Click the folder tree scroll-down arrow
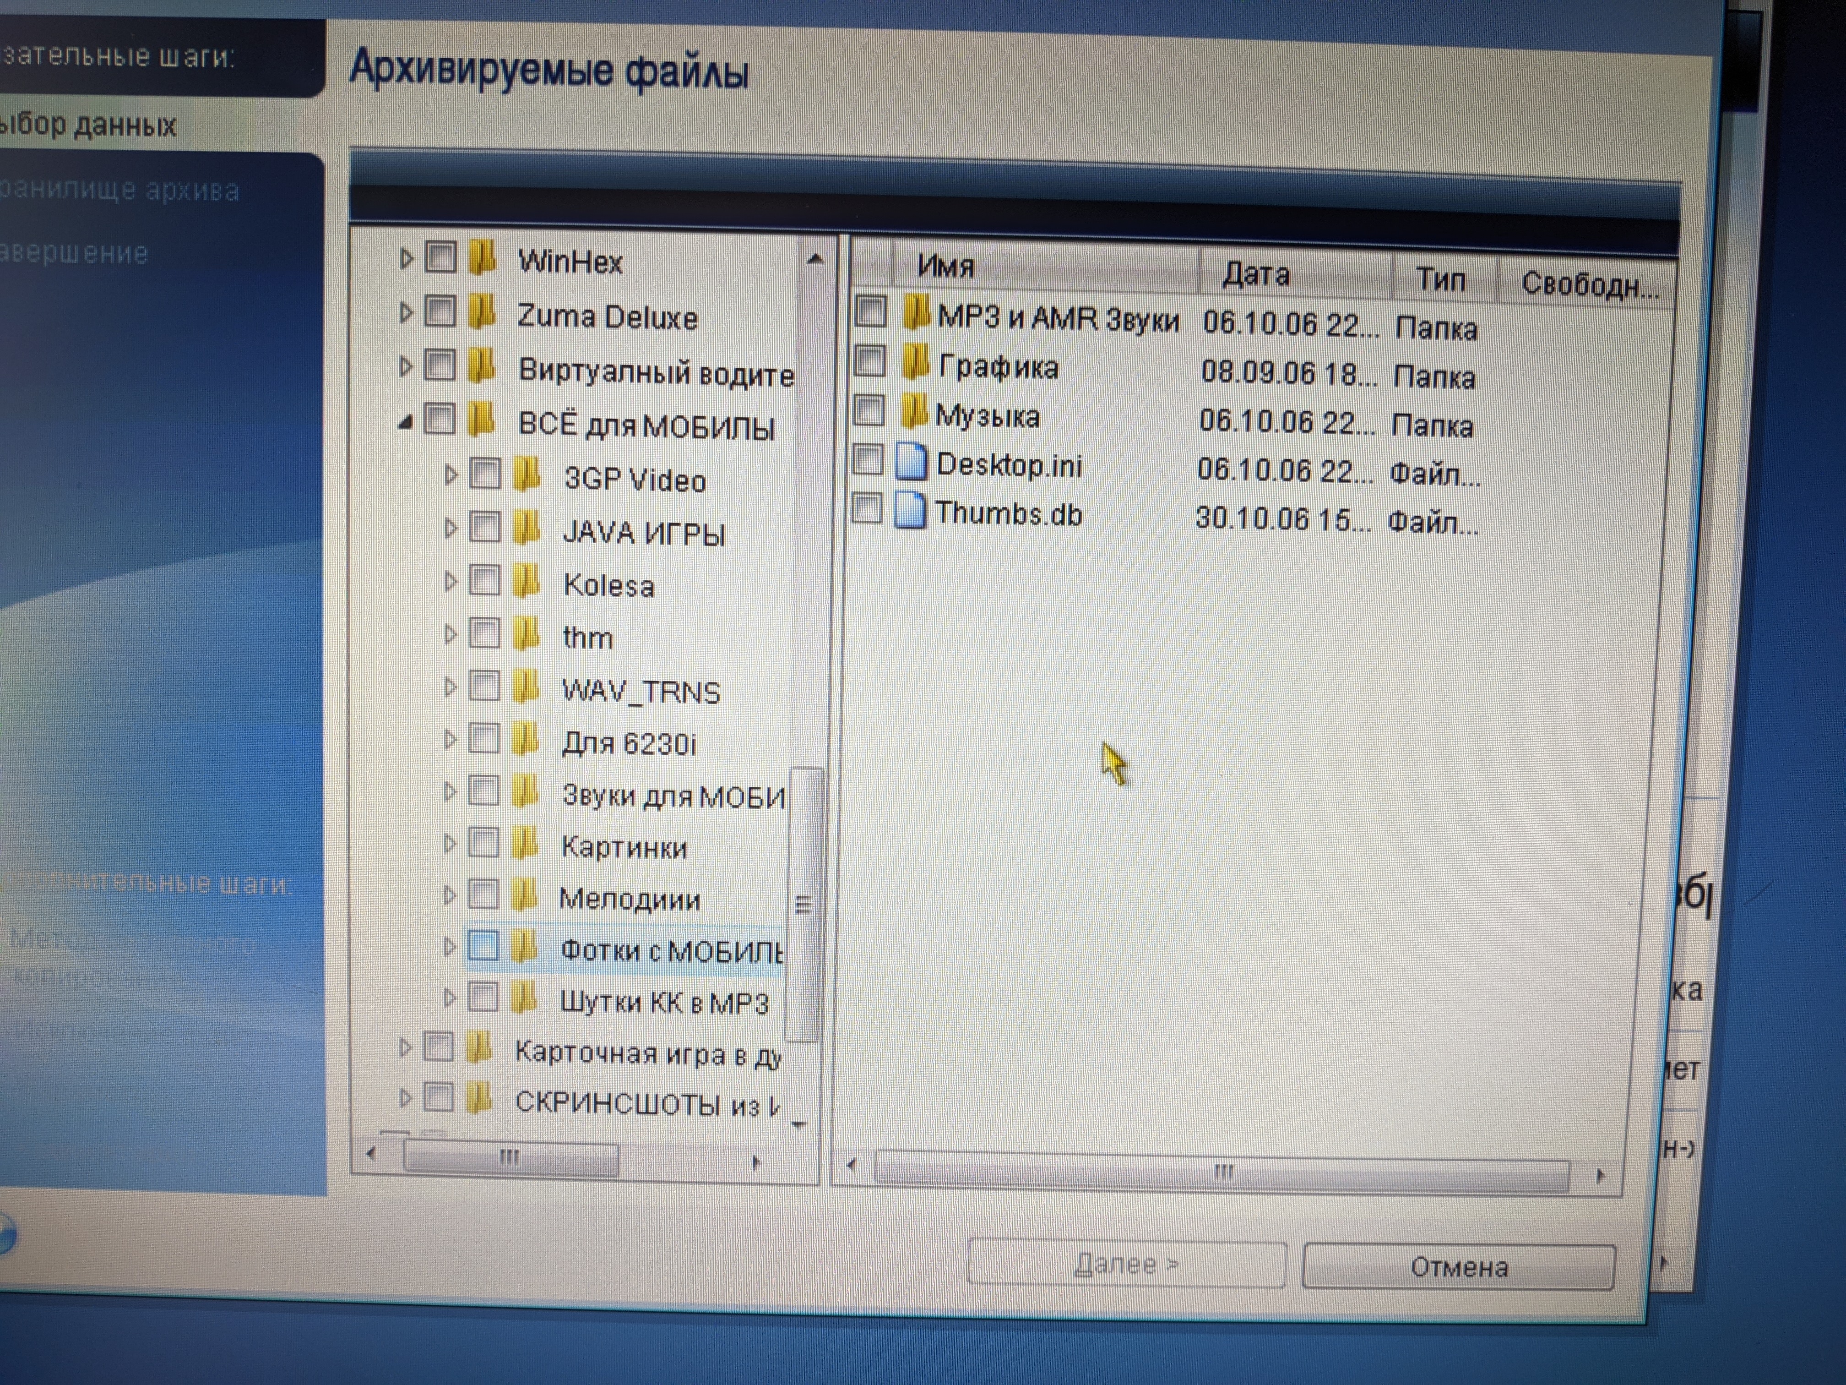 point(799,1124)
